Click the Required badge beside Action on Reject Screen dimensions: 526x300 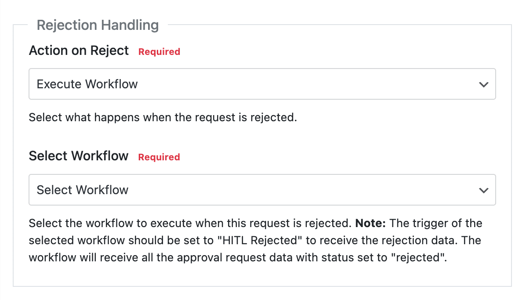(x=159, y=51)
